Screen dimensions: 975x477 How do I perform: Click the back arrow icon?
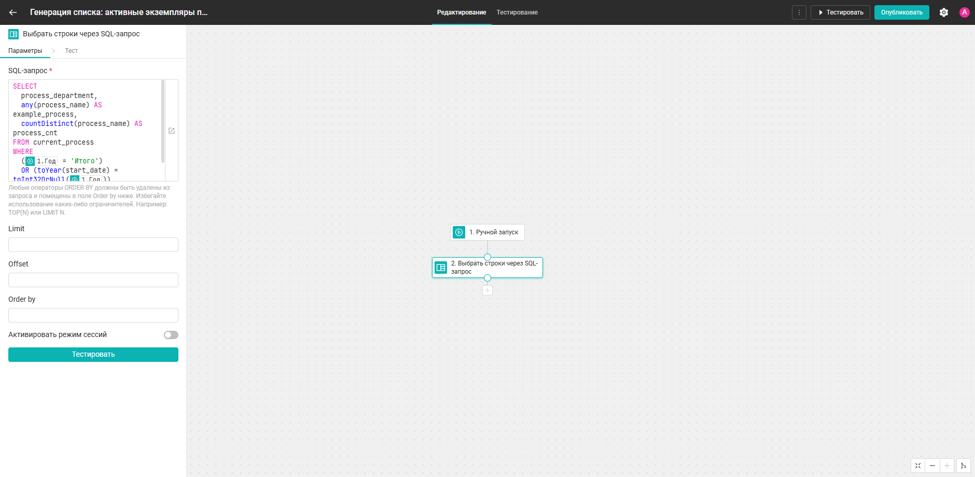(x=13, y=12)
